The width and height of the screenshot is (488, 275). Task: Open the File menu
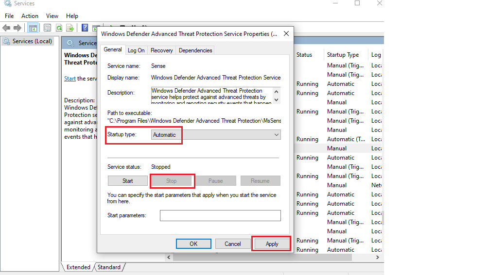tap(9, 16)
